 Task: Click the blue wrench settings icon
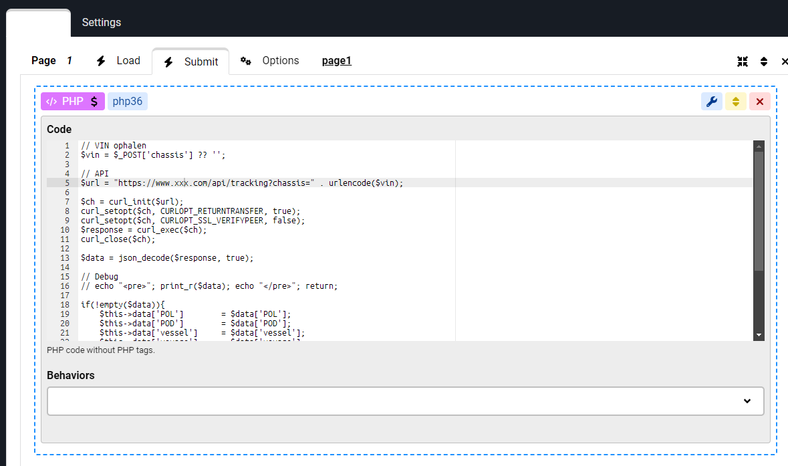712,102
